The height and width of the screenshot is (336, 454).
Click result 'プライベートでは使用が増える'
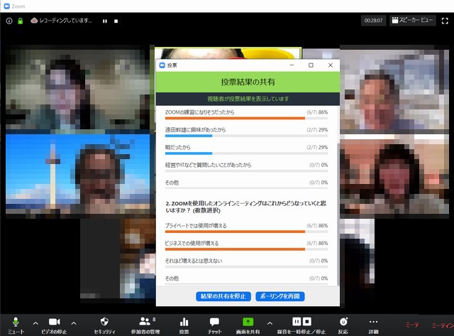[246, 228]
